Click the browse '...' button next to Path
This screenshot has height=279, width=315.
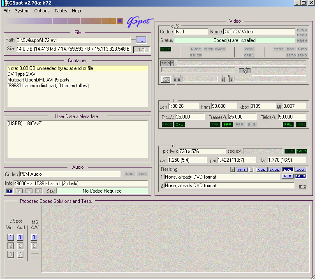tap(141, 40)
